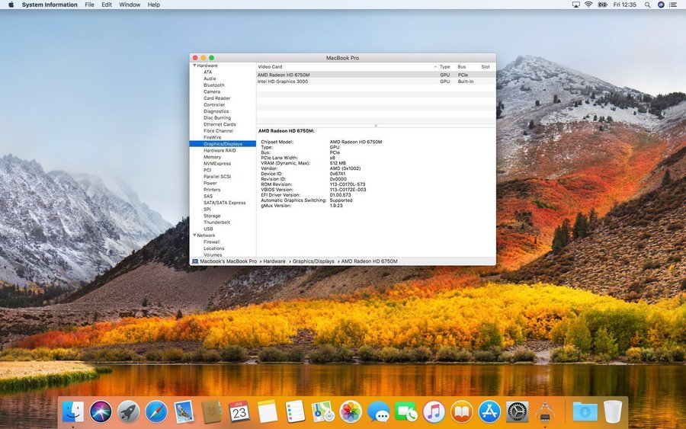686x429 pixels.
Task: Collapse the Network section triangle
Action: click(x=194, y=235)
